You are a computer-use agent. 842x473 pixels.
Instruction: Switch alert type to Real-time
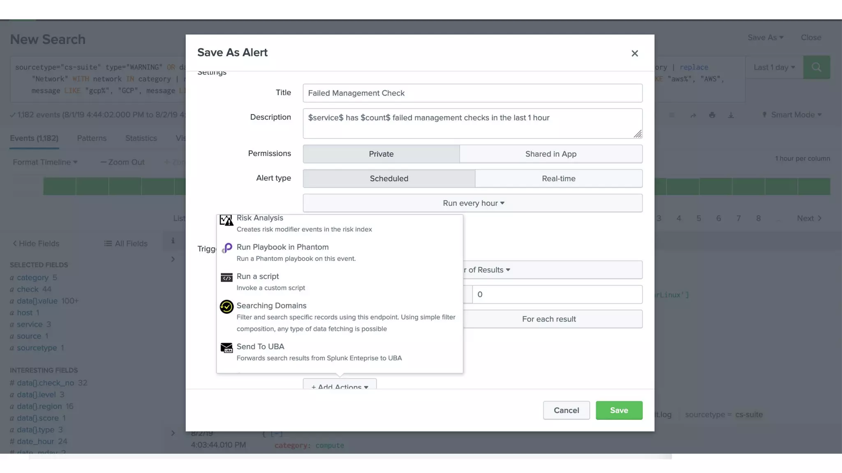pyautogui.click(x=558, y=179)
